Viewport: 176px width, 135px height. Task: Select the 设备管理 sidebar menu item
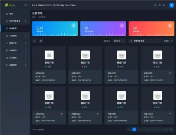point(15,28)
